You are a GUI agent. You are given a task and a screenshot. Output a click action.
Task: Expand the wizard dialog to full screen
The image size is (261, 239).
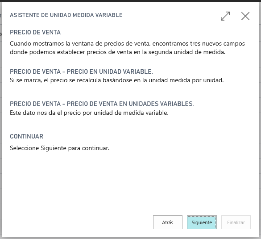(225, 16)
